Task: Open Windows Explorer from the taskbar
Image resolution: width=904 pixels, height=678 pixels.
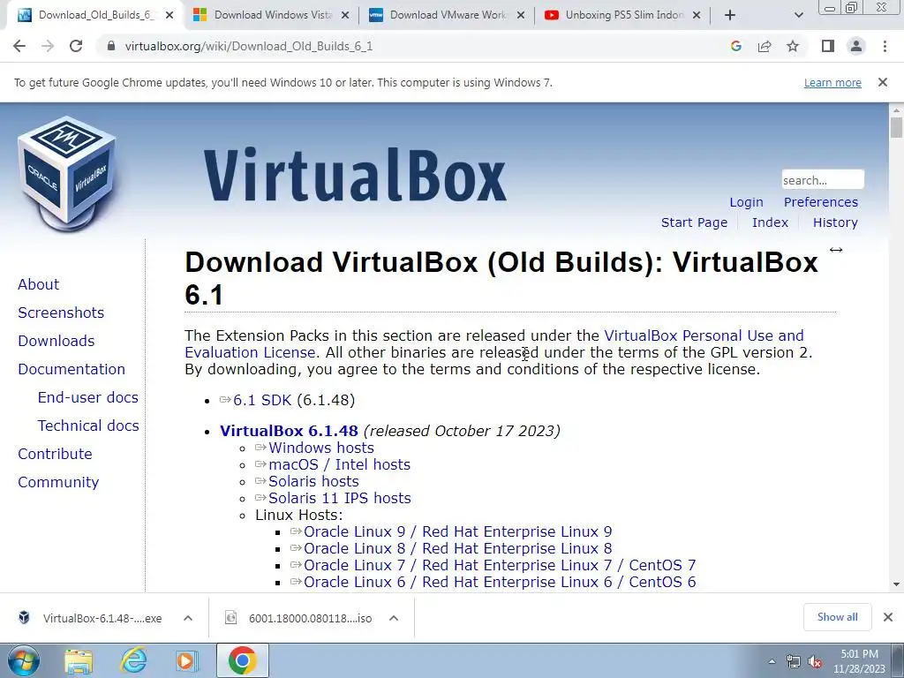Action: point(79,661)
